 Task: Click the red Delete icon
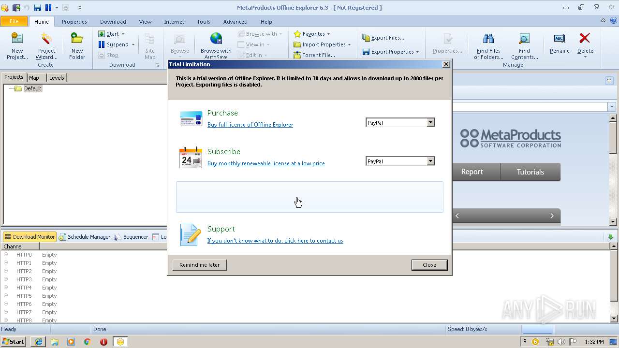(x=585, y=38)
